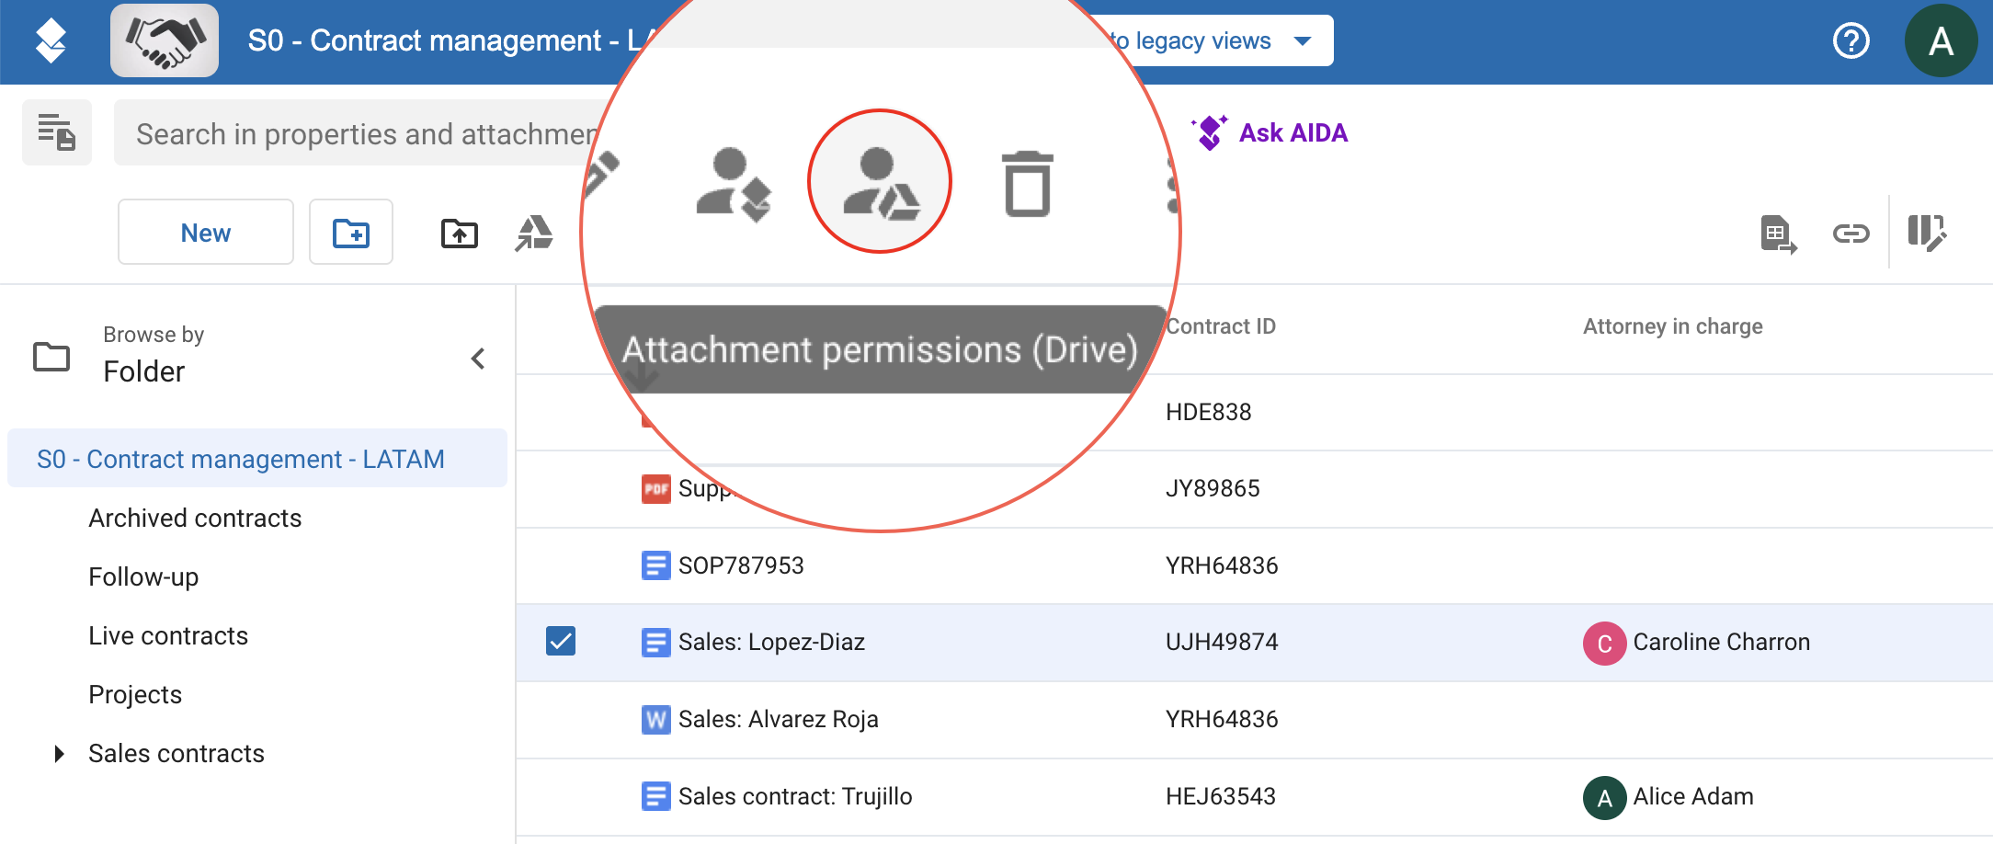Click the create new folder button

pyautogui.click(x=351, y=234)
